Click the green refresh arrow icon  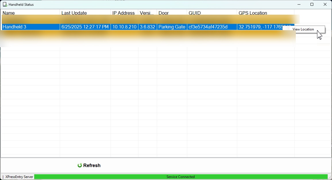point(80,165)
